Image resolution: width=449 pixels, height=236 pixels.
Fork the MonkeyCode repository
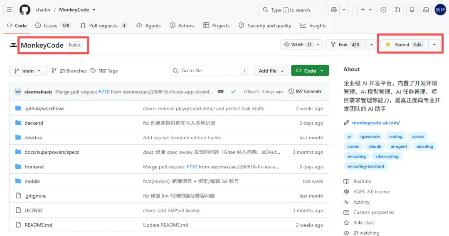346,44
